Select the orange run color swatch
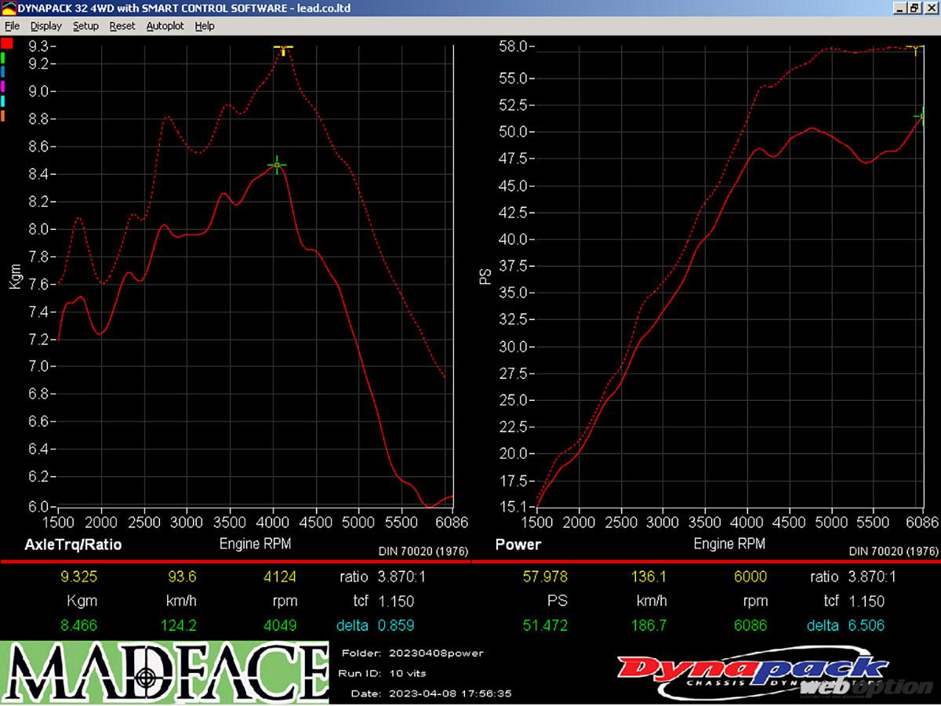941x706 pixels. click(x=4, y=116)
